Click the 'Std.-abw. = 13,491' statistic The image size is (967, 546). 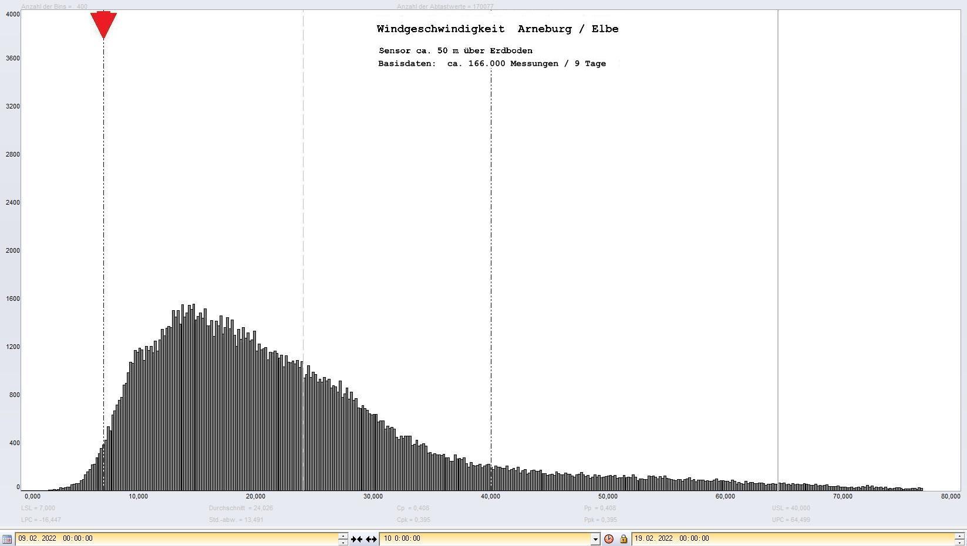pos(236,520)
